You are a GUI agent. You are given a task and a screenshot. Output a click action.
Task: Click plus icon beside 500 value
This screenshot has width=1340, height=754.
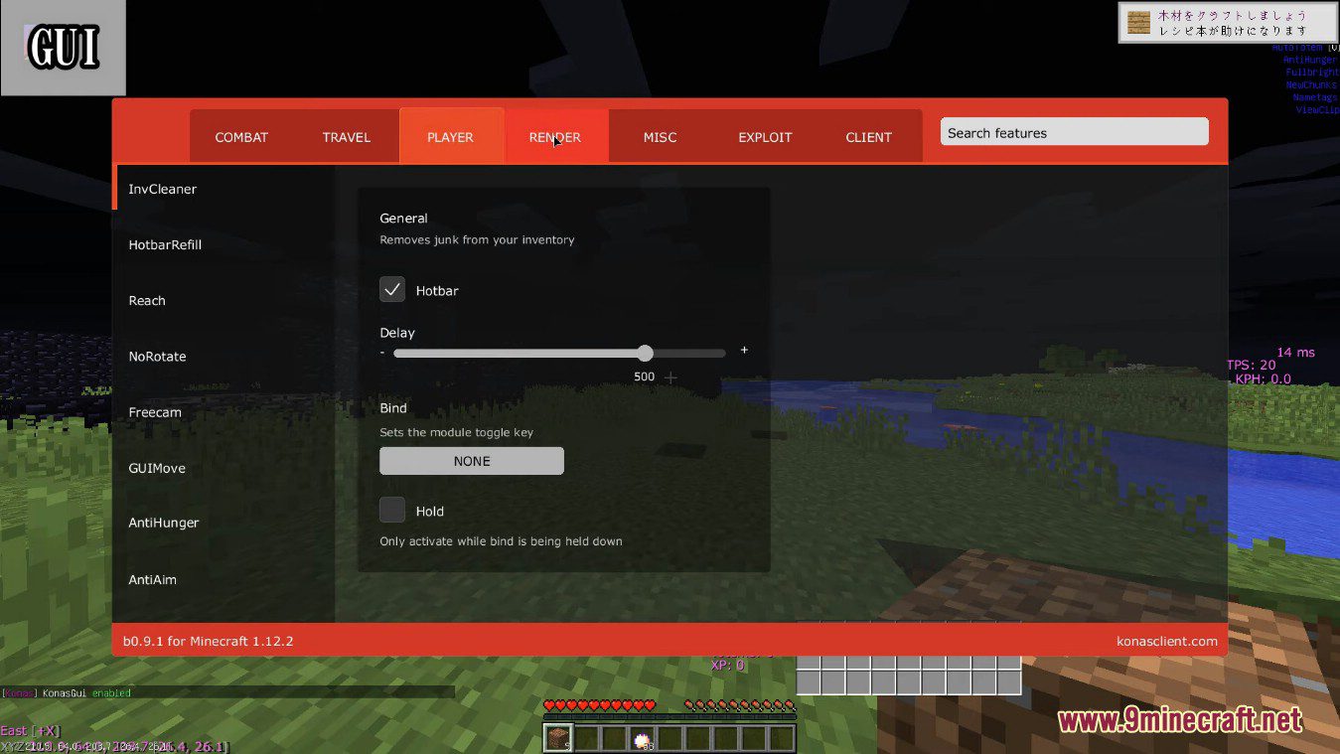click(x=670, y=377)
